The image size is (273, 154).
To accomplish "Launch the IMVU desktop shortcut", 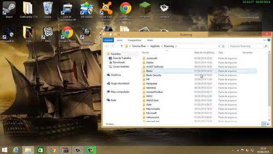I will pos(48,34).
